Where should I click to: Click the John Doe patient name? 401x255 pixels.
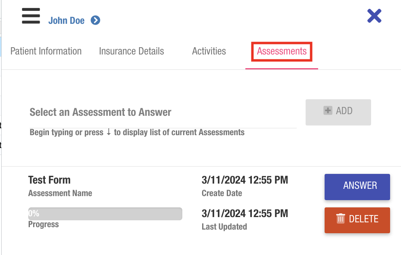point(66,21)
